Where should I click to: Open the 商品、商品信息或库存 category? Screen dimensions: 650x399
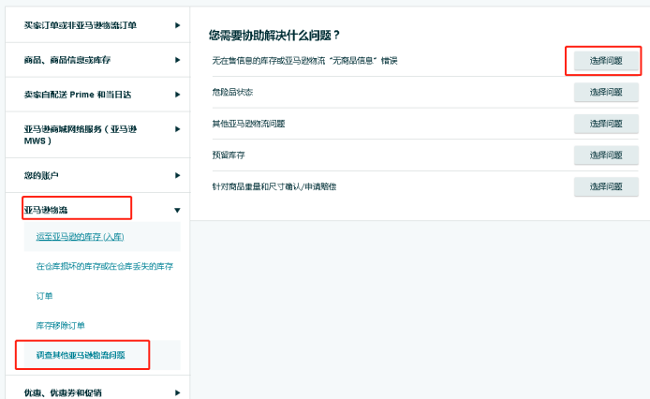(x=67, y=60)
